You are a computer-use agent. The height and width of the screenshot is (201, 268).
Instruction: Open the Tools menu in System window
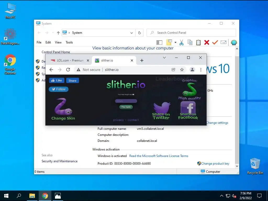pos(69,42)
